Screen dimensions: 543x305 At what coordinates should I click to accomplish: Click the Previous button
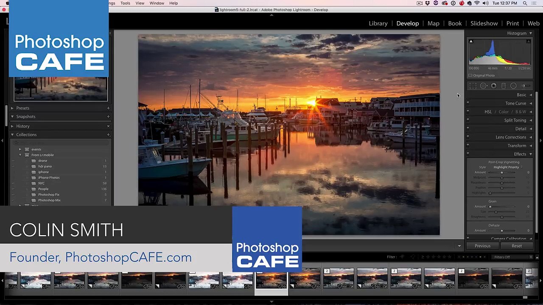point(482,246)
